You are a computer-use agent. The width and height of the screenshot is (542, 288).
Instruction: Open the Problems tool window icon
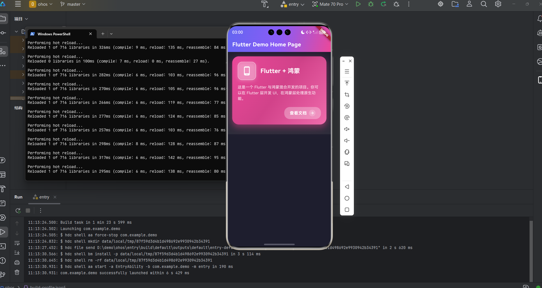pos(3,260)
